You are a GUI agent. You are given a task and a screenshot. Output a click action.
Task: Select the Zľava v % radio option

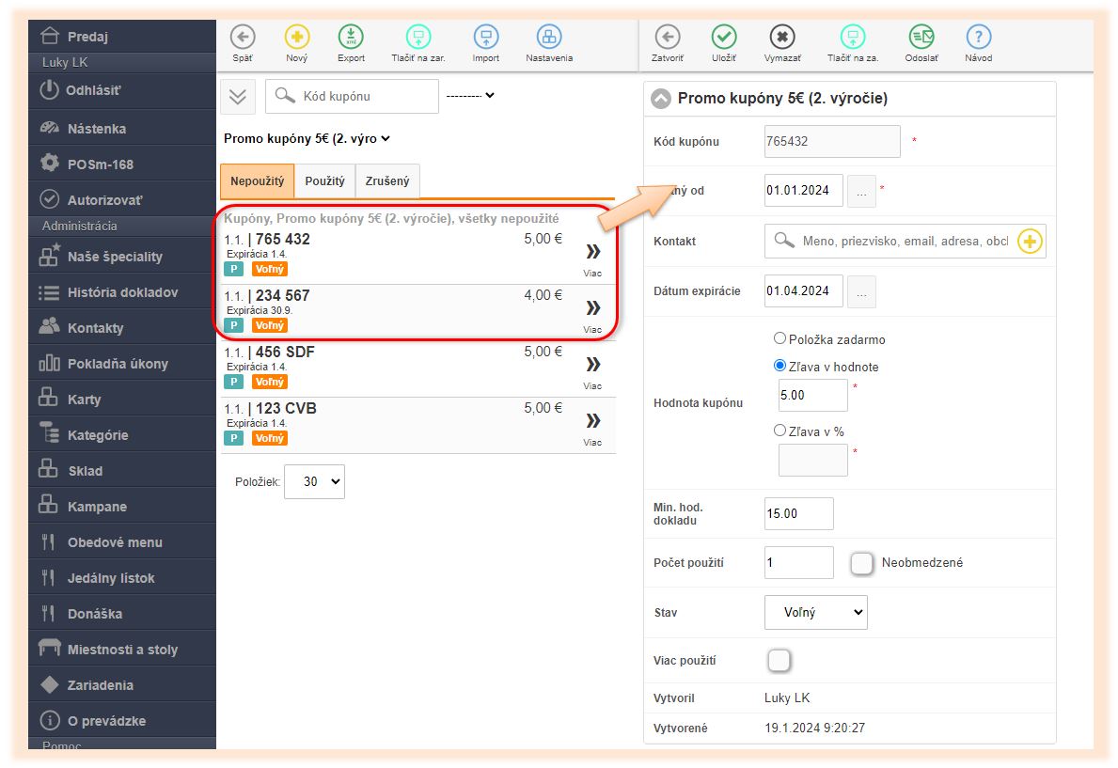[779, 430]
